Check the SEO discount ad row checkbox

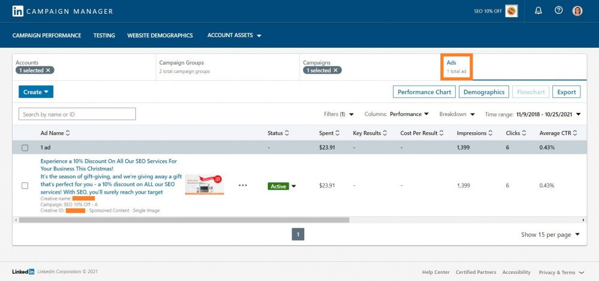pyautogui.click(x=25, y=186)
